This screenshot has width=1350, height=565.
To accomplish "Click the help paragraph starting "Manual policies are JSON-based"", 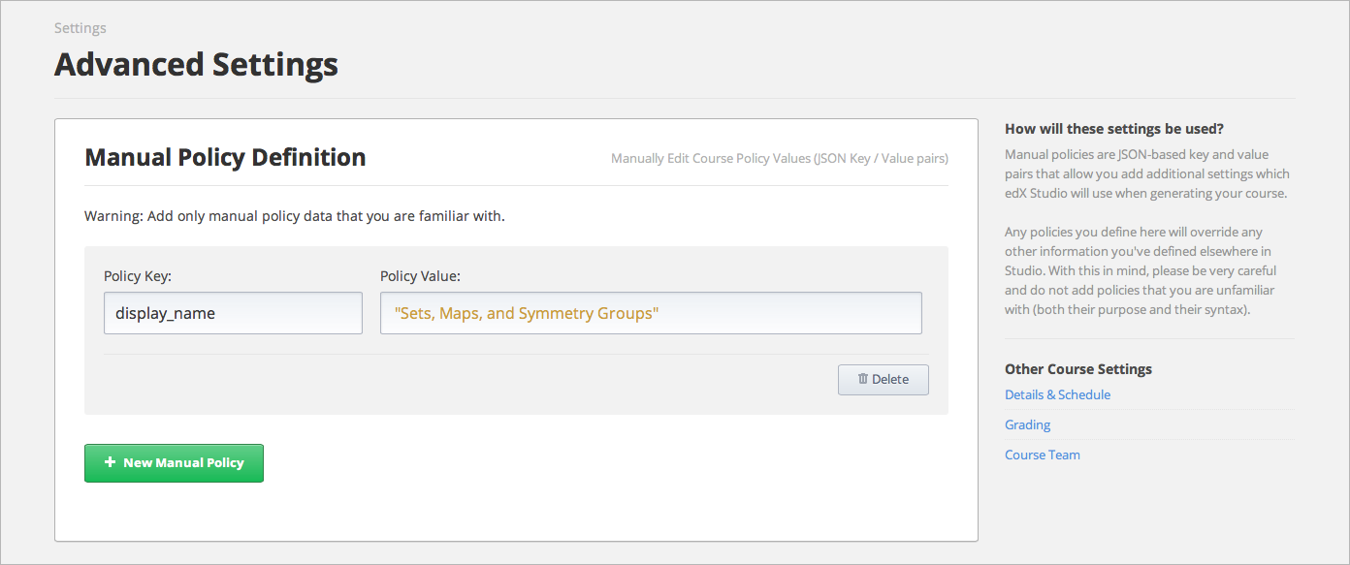I will pos(1146,173).
